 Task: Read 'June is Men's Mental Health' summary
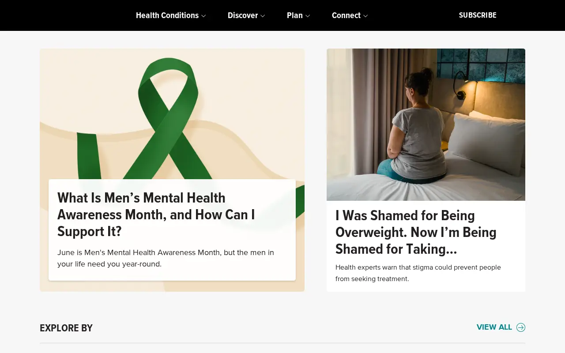pyautogui.click(x=166, y=258)
